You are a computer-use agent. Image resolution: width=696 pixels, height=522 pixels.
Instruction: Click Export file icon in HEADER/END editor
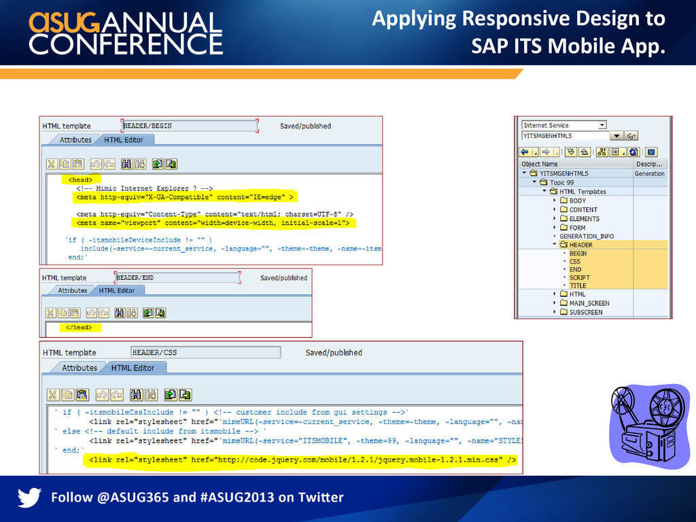(160, 313)
